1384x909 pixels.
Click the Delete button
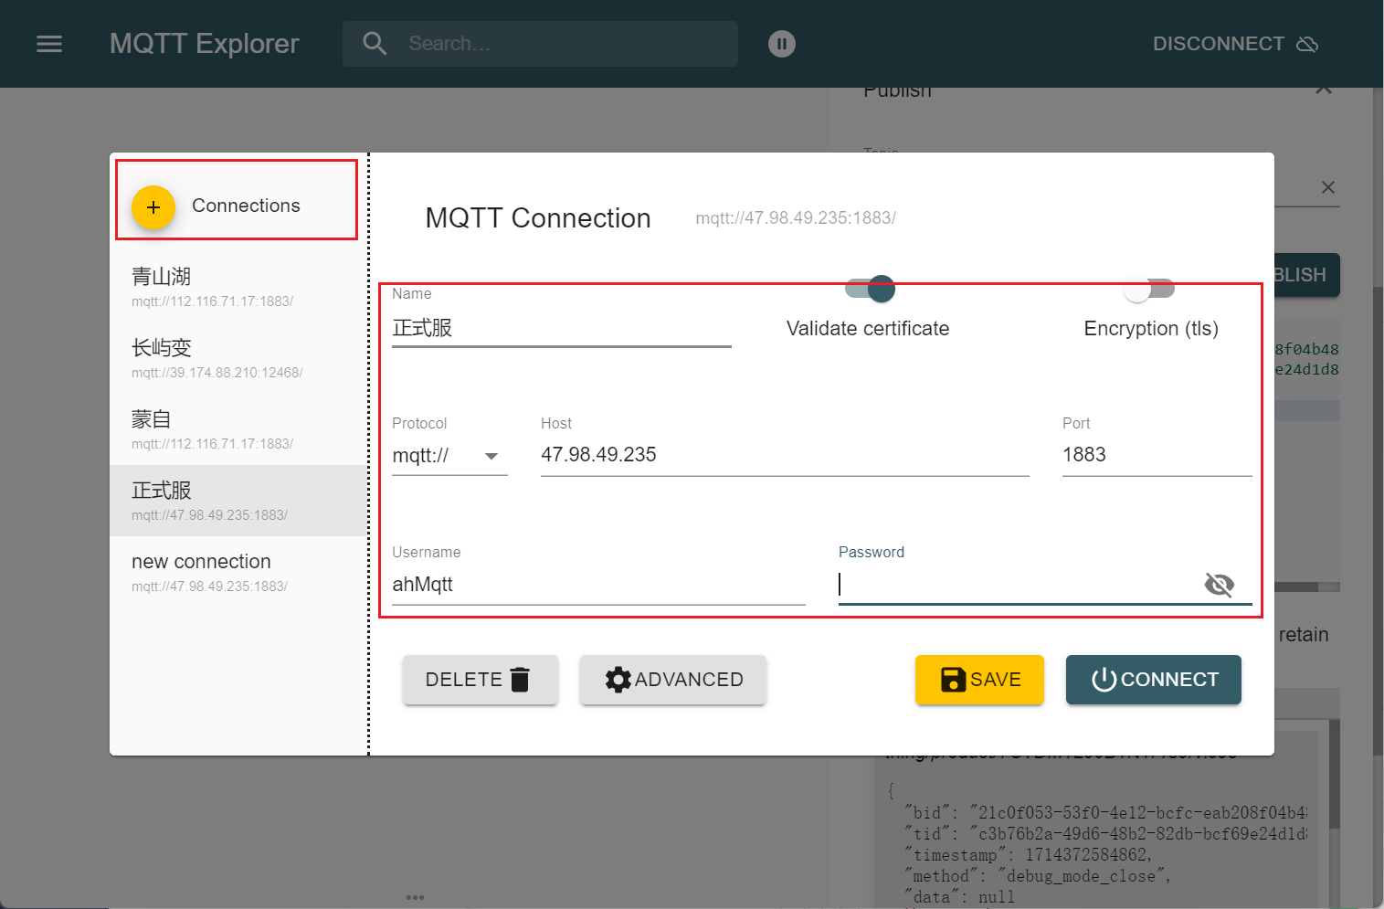click(x=480, y=680)
